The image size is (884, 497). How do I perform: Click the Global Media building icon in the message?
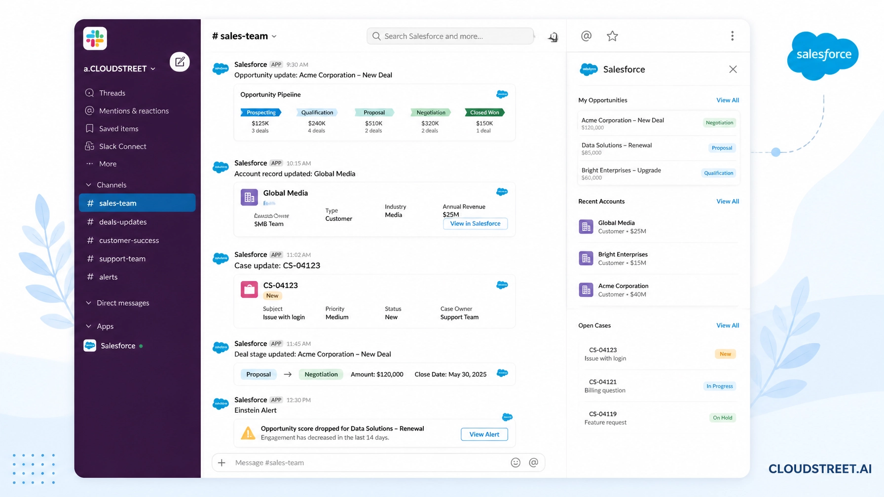[249, 197]
